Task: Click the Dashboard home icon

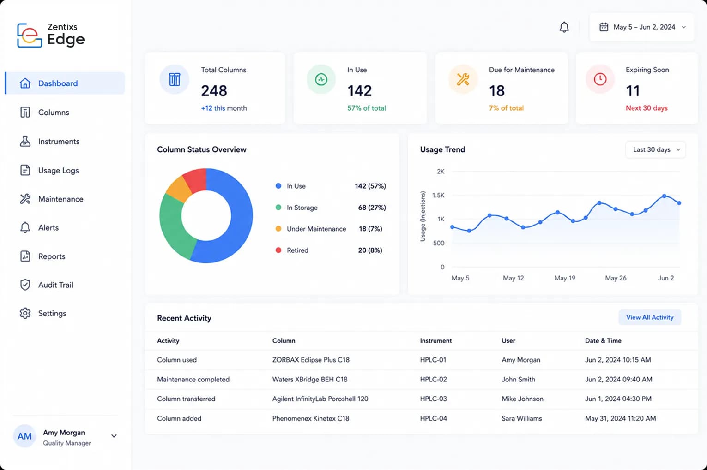Action: [x=25, y=83]
